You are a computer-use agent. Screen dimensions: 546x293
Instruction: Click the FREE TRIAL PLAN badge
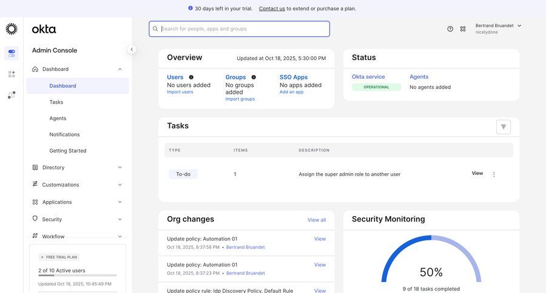coord(59,257)
